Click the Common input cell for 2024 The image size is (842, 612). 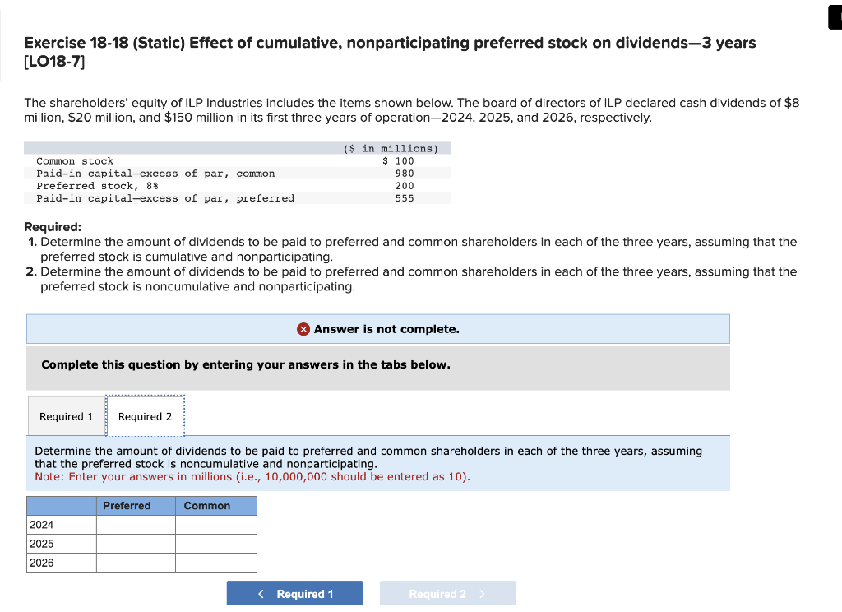tap(215, 524)
